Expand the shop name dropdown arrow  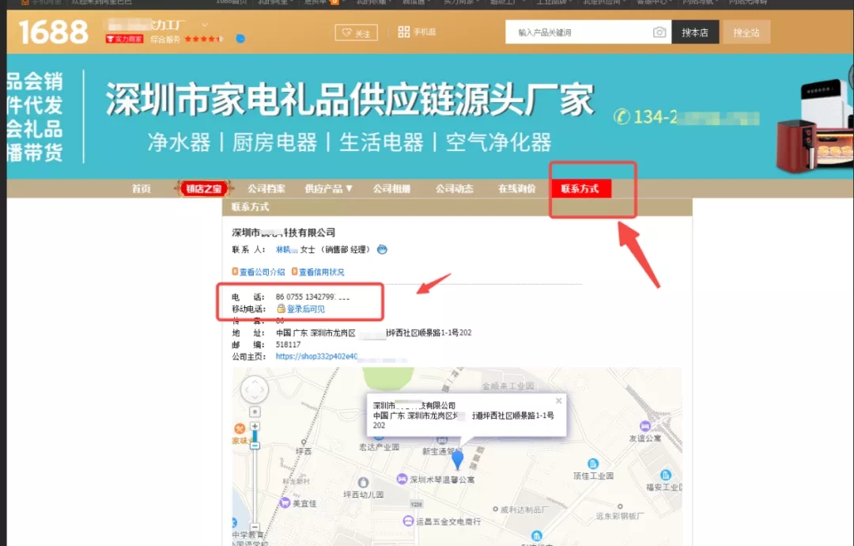[x=205, y=25]
